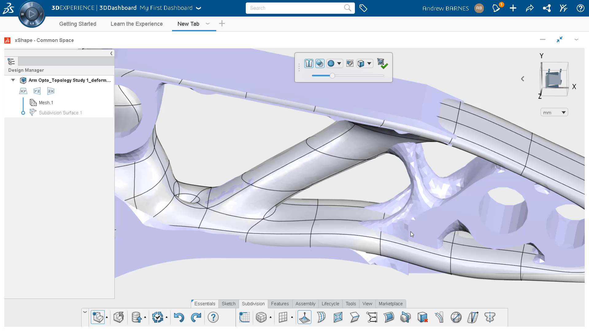589x331 pixels.
Task: Open the Sketch ribbon tab
Action: [229, 304]
